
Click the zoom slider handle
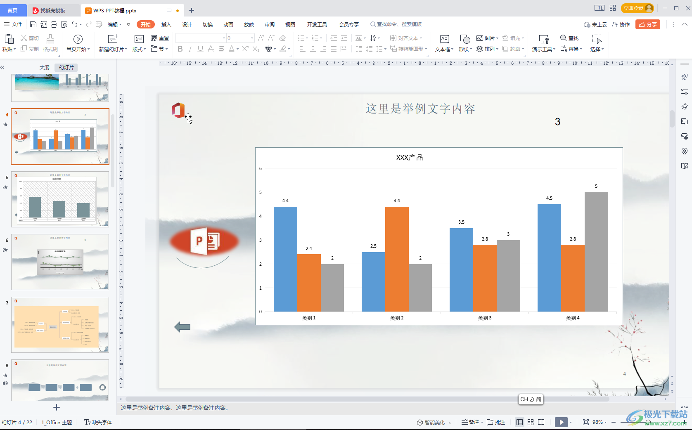pos(648,422)
